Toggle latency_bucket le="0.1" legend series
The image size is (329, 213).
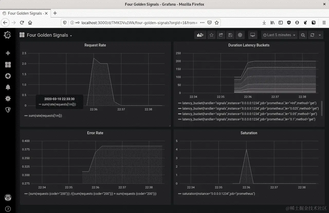click(x=249, y=119)
